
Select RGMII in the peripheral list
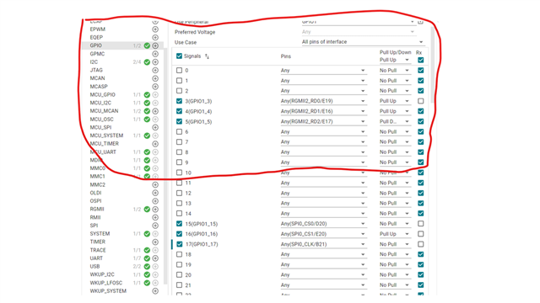click(x=97, y=210)
